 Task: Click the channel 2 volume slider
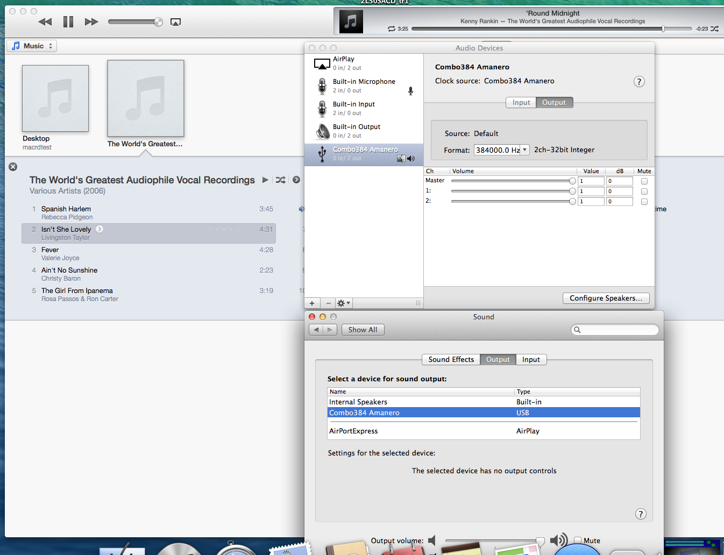tap(513, 202)
